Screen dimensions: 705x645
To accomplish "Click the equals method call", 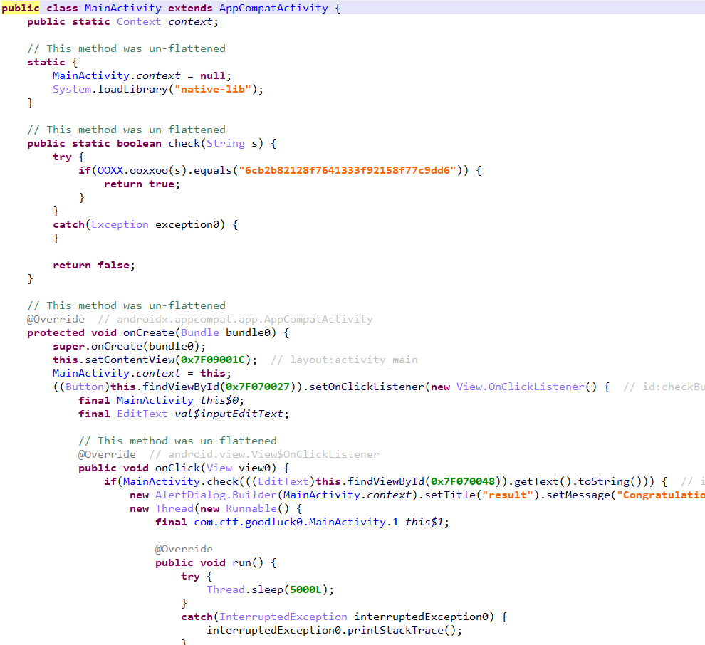I will click(x=213, y=170).
